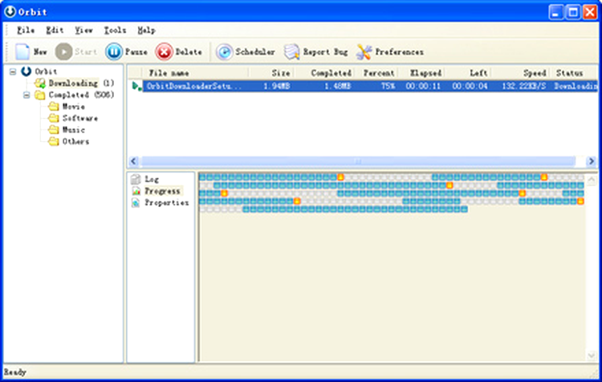602x382 pixels.
Task: Open the Edit menu
Action: [55, 30]
